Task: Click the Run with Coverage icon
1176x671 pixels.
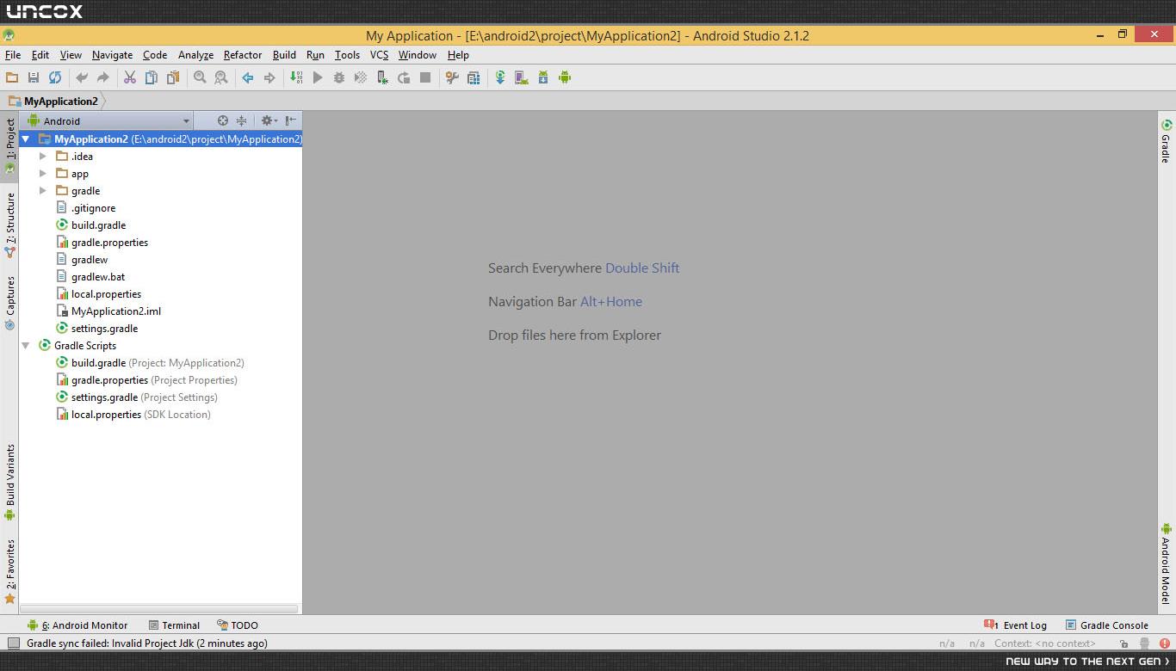Action: [x=361, y=77]
